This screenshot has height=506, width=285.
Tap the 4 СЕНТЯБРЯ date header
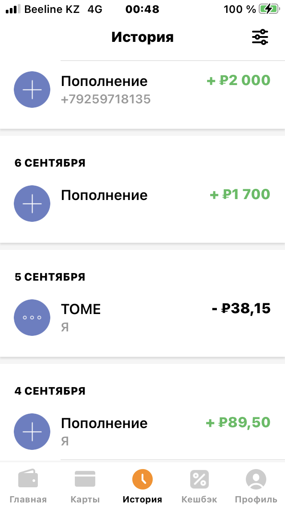(50, 391)
